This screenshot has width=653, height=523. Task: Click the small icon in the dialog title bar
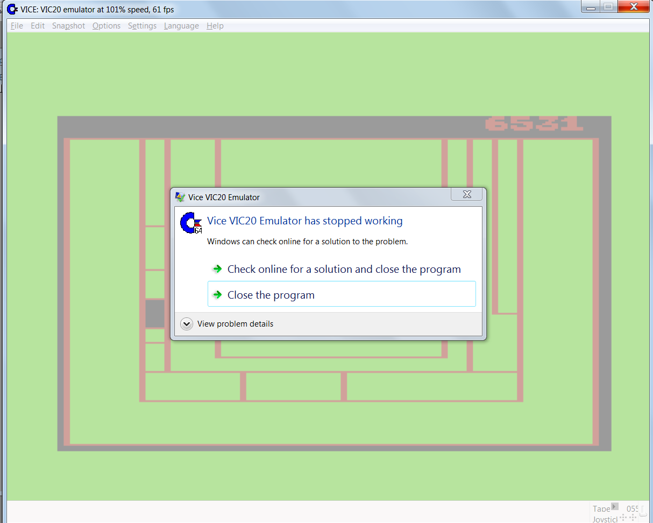pyautogui.click(x=180, y=197)
